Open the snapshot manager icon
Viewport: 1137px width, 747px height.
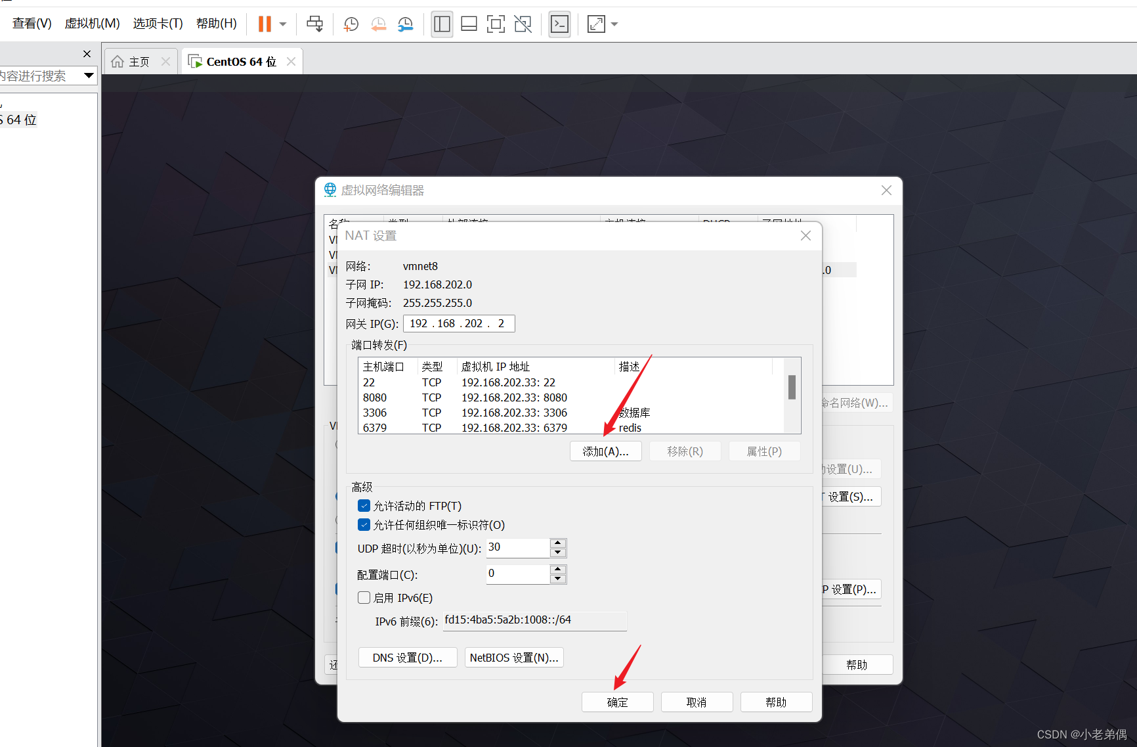coord(406,24)
